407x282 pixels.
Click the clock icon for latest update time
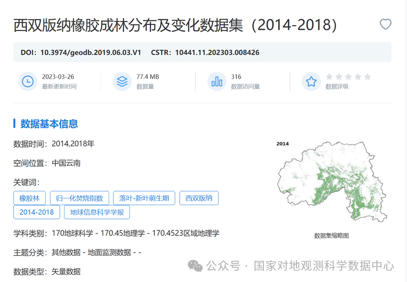point(27,81)
